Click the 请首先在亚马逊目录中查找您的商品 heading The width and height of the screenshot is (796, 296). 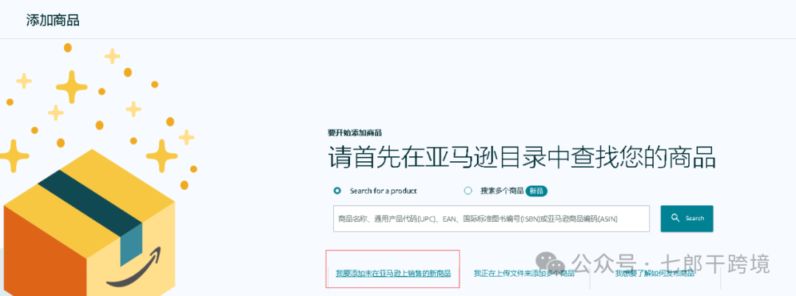[522, 158]
